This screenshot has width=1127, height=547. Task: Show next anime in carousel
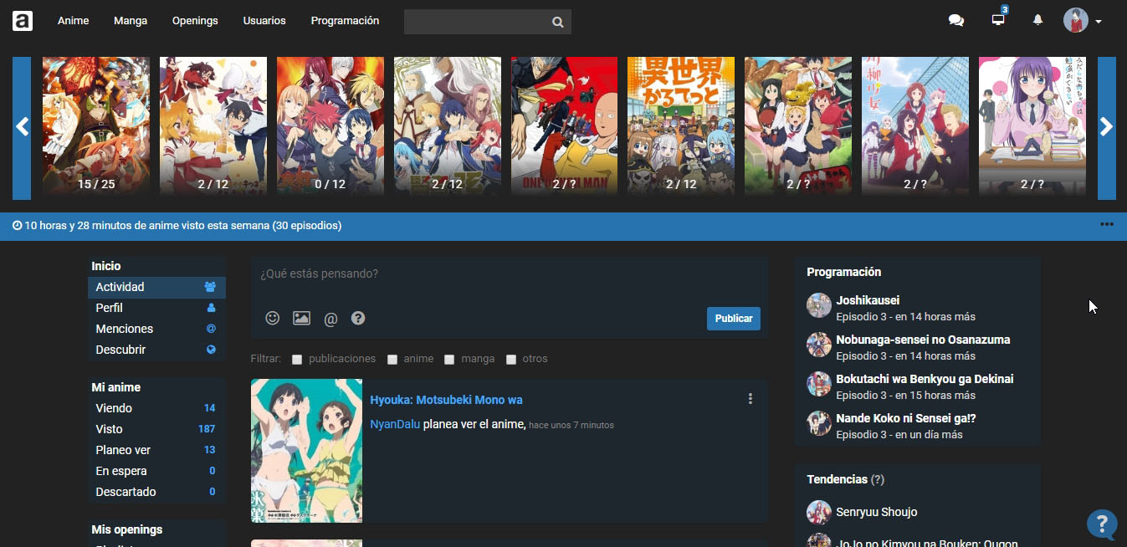1106,128
